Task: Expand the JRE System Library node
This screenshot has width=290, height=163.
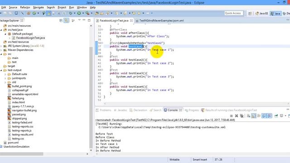Action: (x=1, y=46)
